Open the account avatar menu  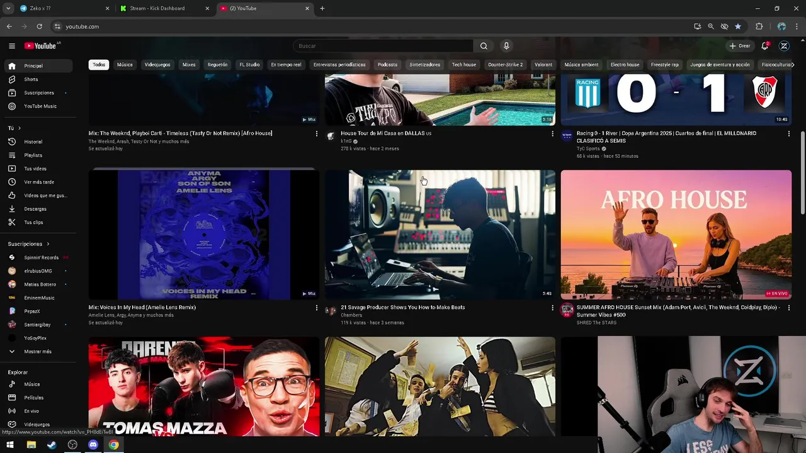(784, 46)
